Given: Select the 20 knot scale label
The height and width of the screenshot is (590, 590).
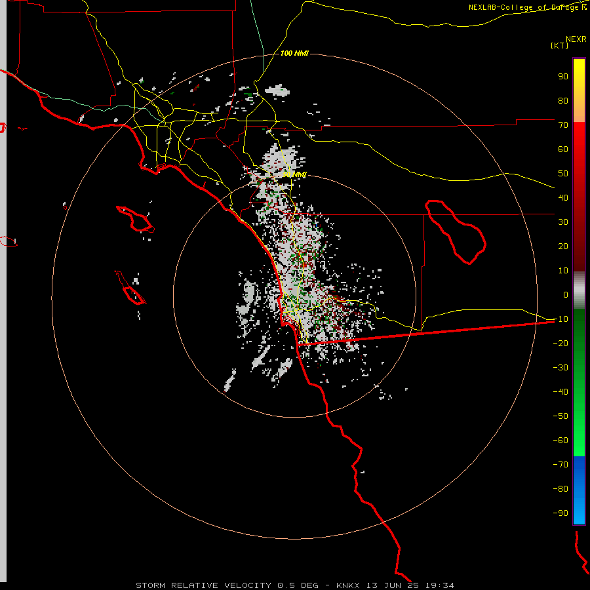Looking at the screenshot, I should click(563, 246).
